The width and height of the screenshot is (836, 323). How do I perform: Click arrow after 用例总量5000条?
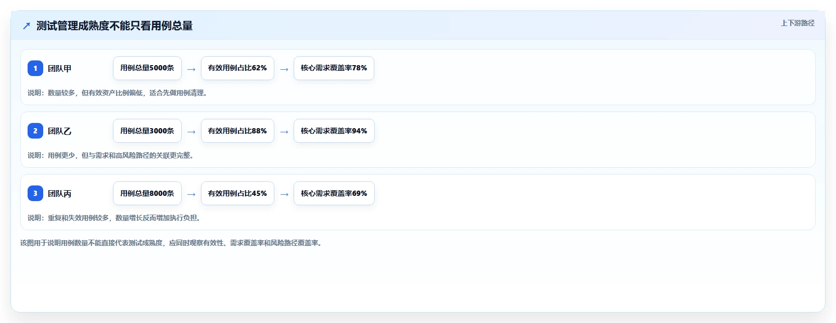coord(191,69)
